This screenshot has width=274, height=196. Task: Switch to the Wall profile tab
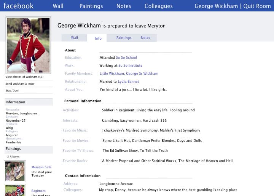(75, 38)
